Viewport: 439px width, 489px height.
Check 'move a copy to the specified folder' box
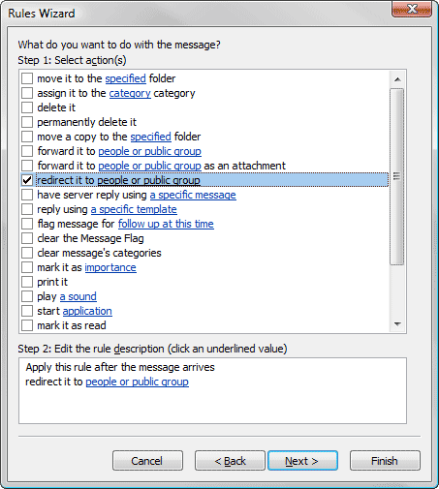point(27,137)
